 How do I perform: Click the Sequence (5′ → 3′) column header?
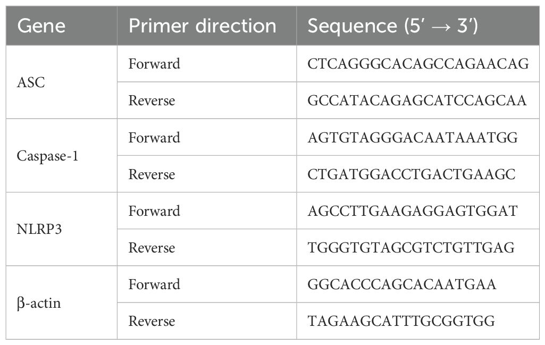pyautogui.click(x=393, y=26)
